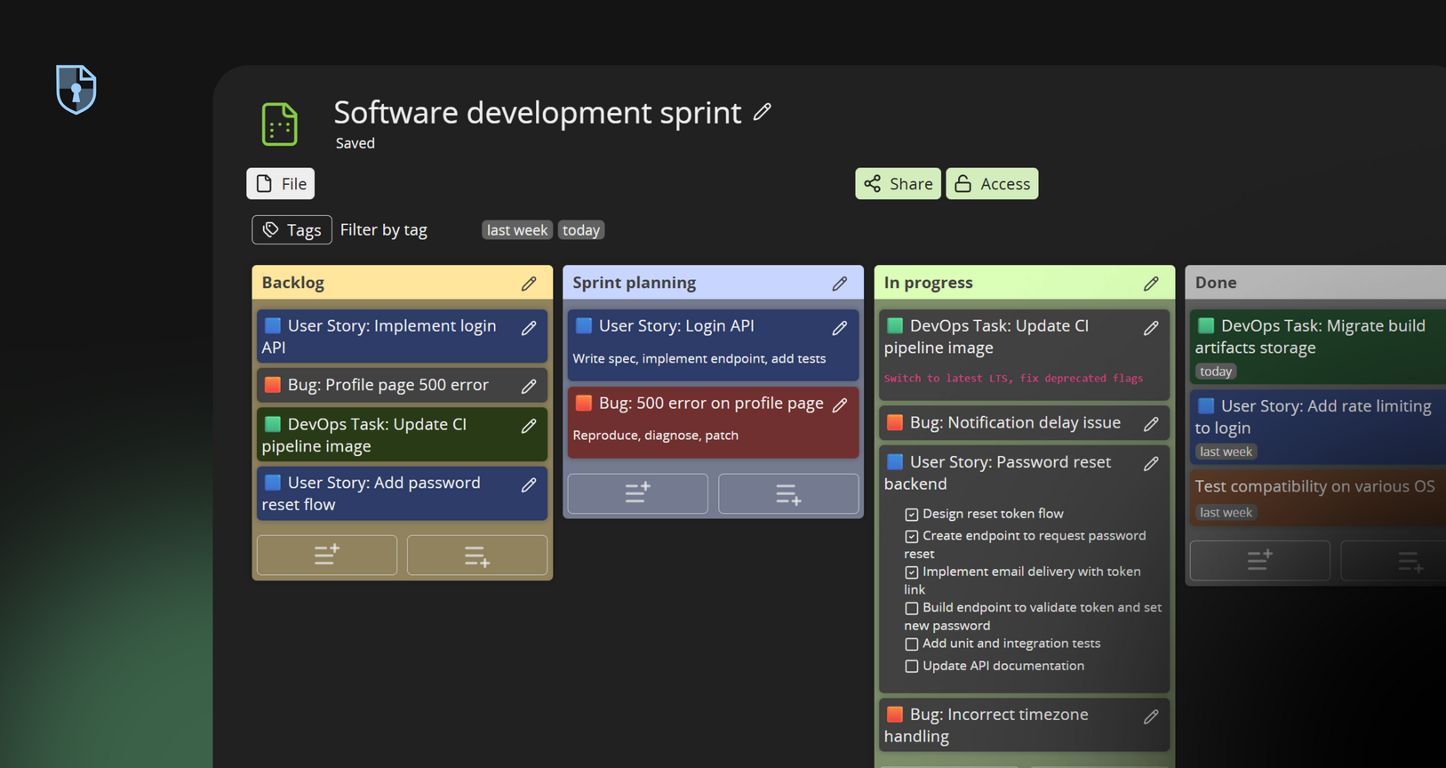The width and height of the screenshot is (1446, 768).
Task: Uncheck 'Design reset token flow' checkbox
Action: click(911, 515)
